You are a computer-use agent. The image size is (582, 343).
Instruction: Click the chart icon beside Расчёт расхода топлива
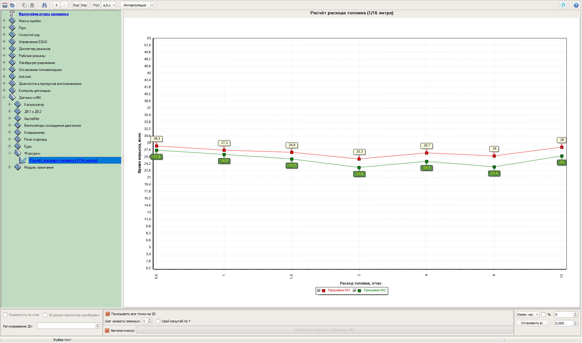[x=23, y=160]
